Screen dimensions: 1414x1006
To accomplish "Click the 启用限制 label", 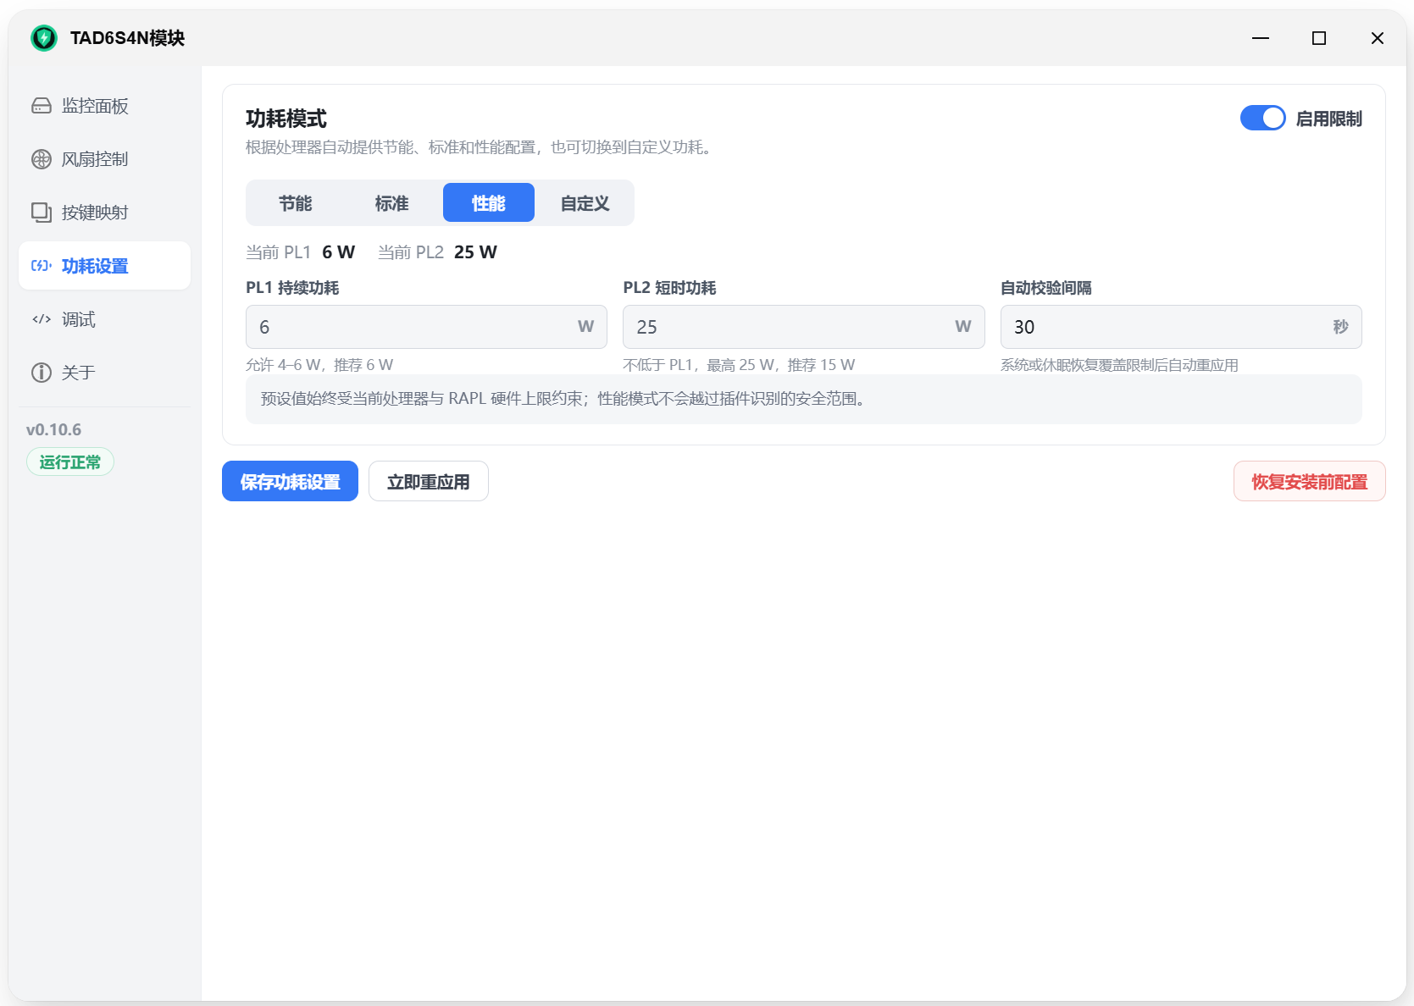I will tap(1329, 119).
